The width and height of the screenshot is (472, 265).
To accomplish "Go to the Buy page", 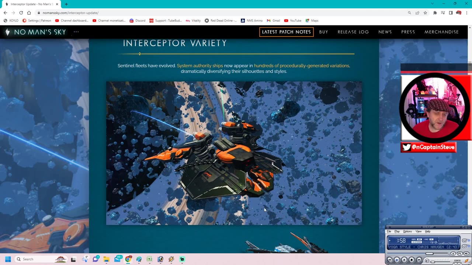I will [323, 32].
